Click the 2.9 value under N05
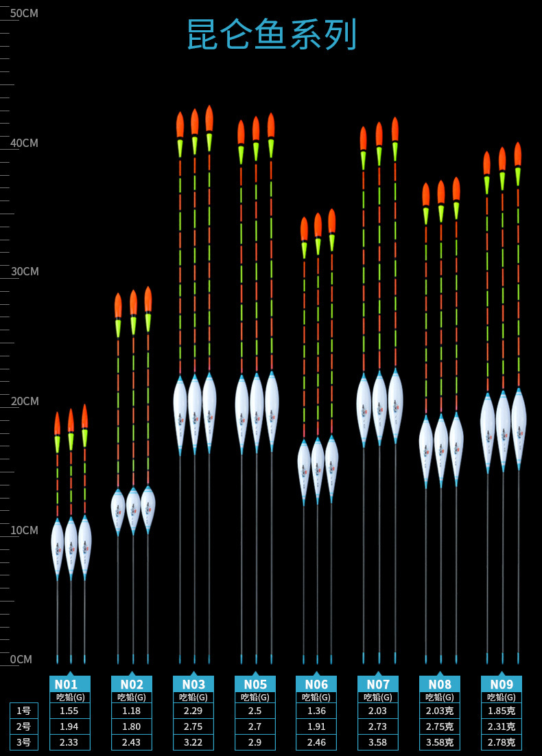This screenshot has height=756, width=542. pos(255,742)
